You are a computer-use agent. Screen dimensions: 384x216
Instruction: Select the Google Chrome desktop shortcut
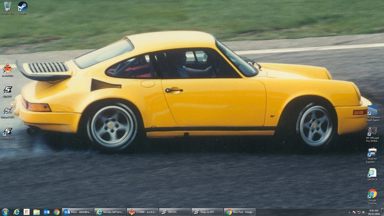point(372,197)
